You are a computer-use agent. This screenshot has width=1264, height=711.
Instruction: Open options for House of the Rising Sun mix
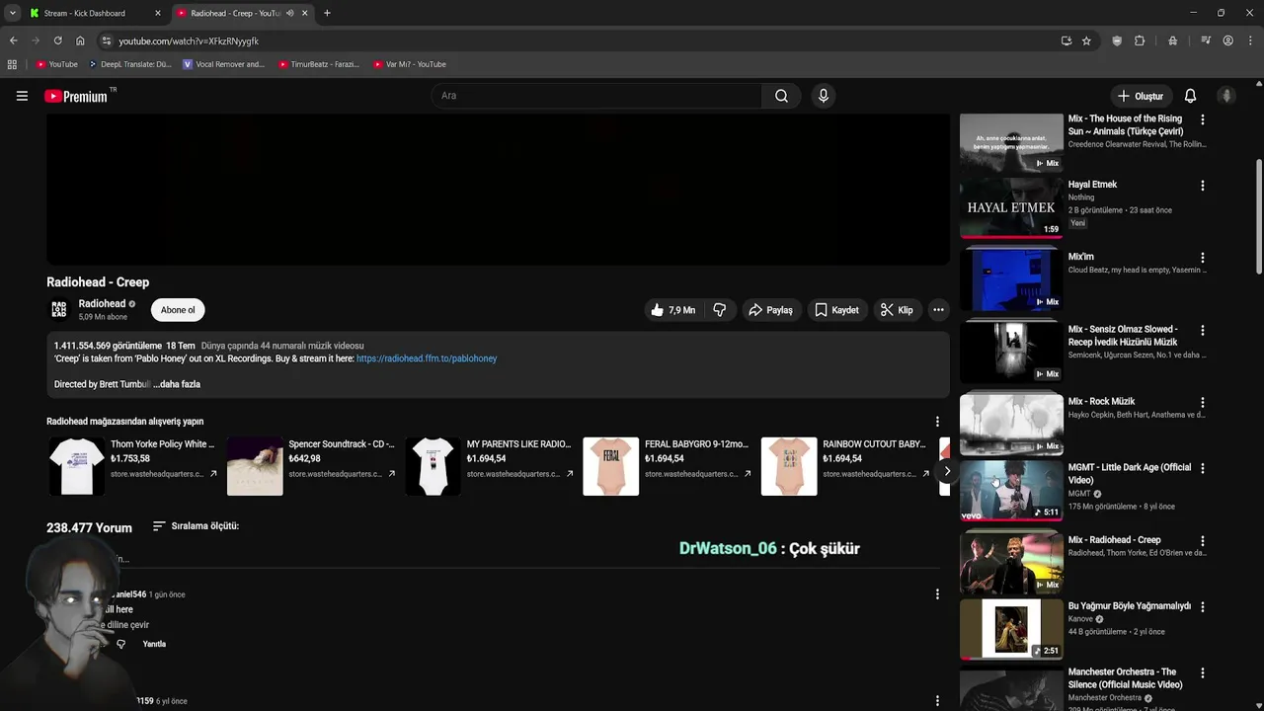(1202, 119)
